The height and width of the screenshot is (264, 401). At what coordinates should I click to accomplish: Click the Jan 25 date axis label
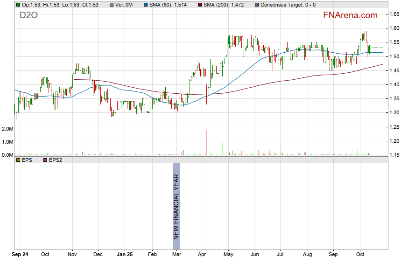point(125,255)
